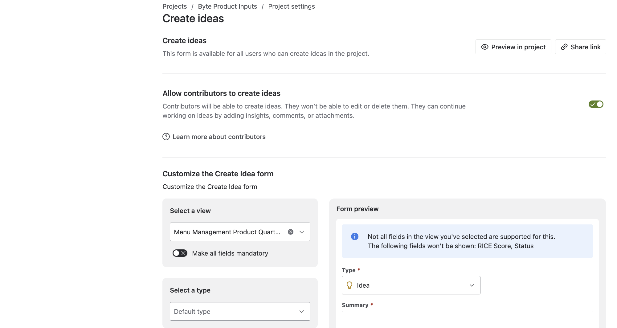Open Learn more about contributors
Viewport: 617px width, 328px height.
[219, 137]
